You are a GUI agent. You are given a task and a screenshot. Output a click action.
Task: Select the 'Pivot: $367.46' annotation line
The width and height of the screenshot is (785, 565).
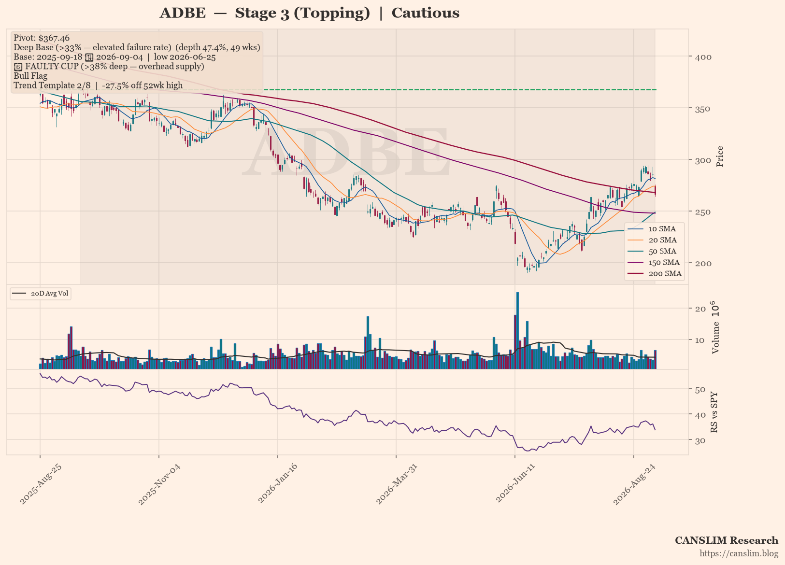point(42,38)
